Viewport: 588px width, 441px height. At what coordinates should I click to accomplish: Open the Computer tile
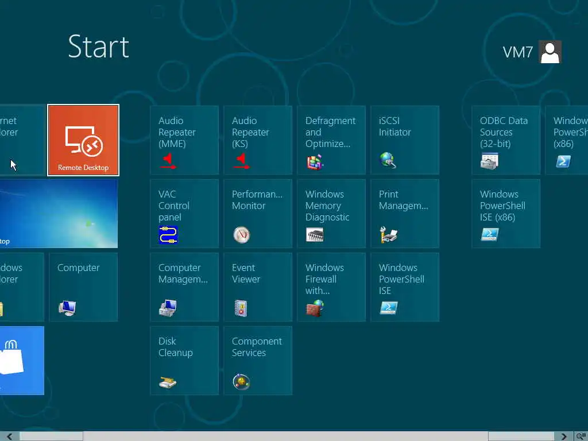[x=83, y=287]
